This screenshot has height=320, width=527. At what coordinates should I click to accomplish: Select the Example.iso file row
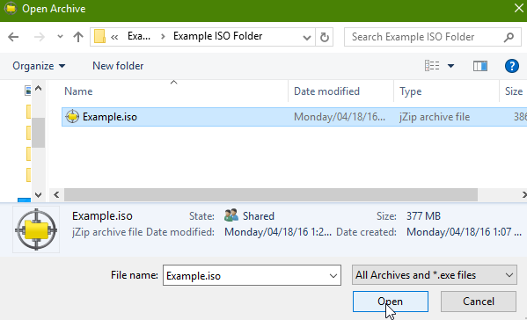(x=295, y=117)
